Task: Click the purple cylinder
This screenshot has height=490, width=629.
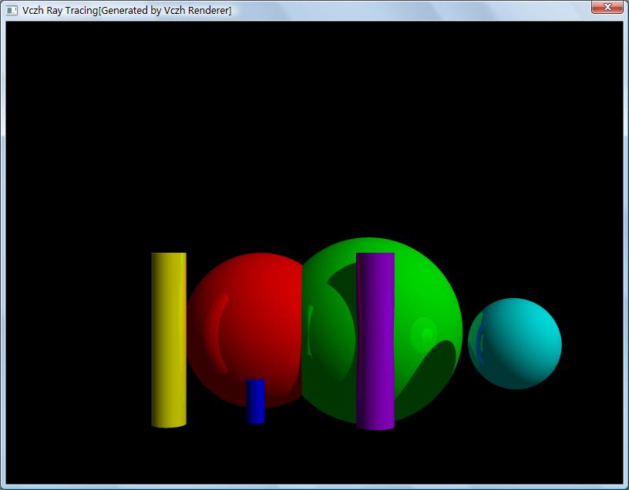Action: coord(375,341)
